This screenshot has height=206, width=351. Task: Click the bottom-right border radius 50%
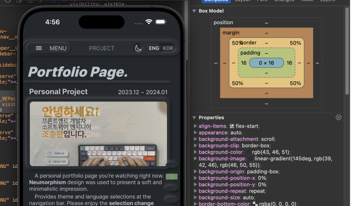[295, 83]
